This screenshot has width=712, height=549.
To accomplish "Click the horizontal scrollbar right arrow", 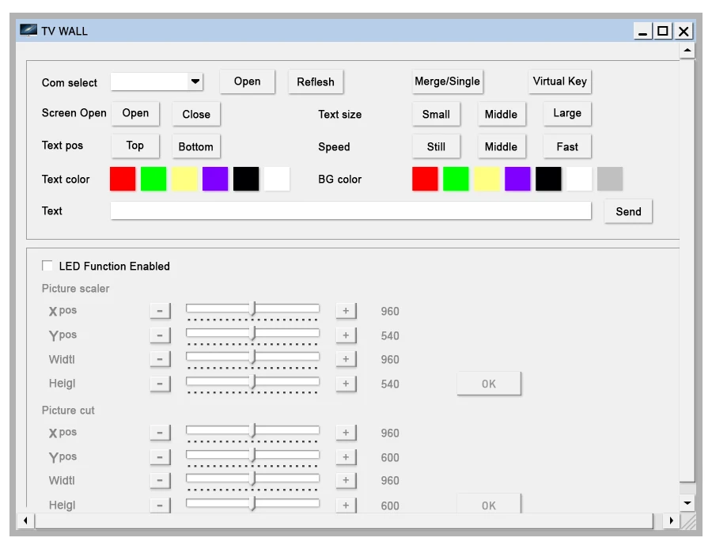I will (672, 521).
